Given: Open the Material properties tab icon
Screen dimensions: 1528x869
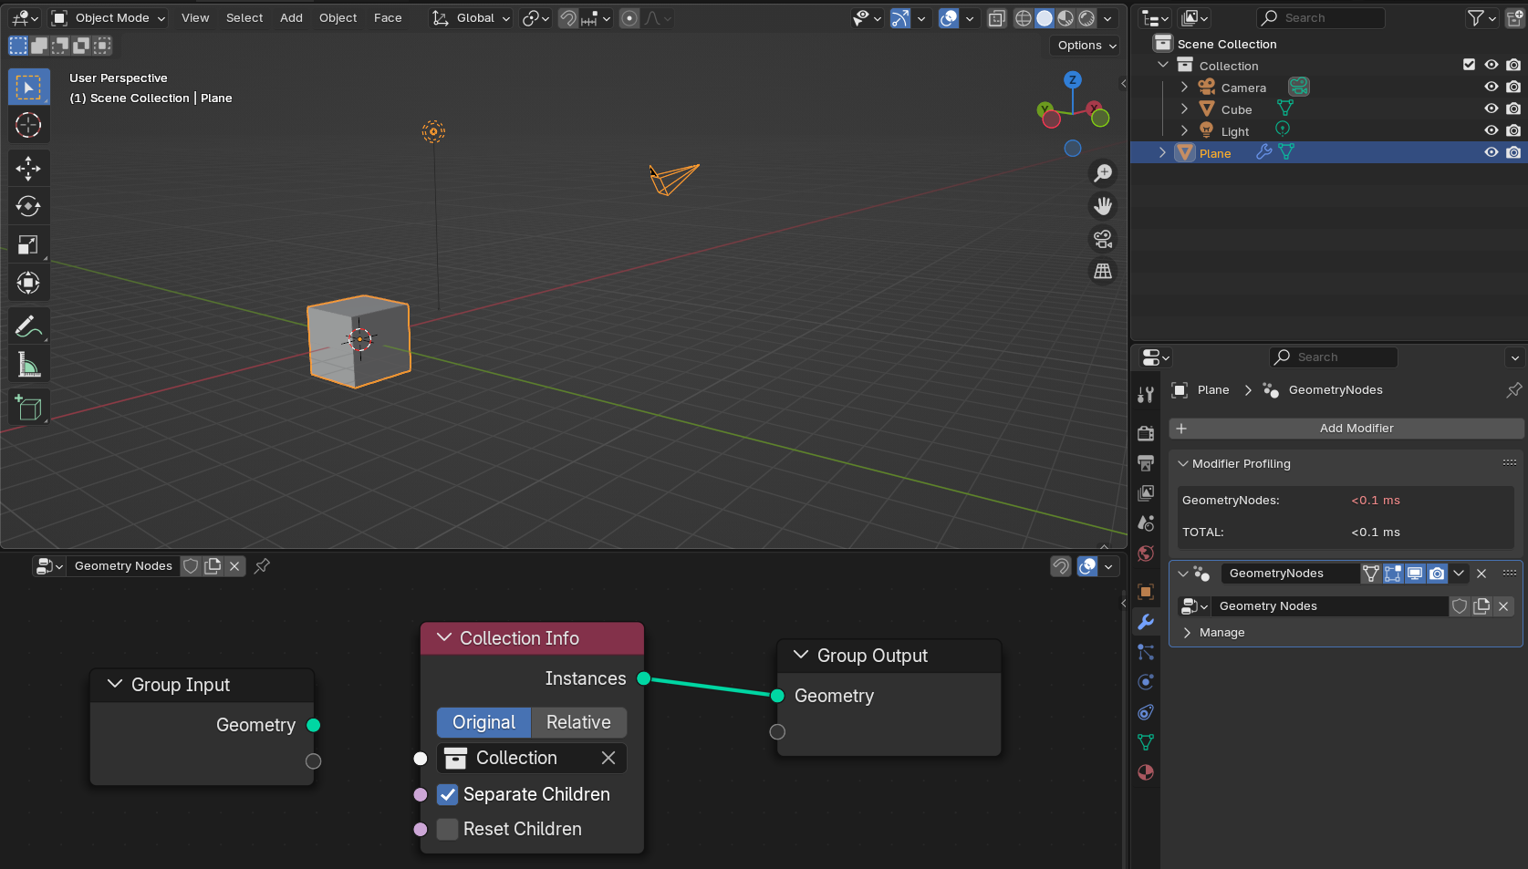Looking at the screenshot, I should (1146, 772).
